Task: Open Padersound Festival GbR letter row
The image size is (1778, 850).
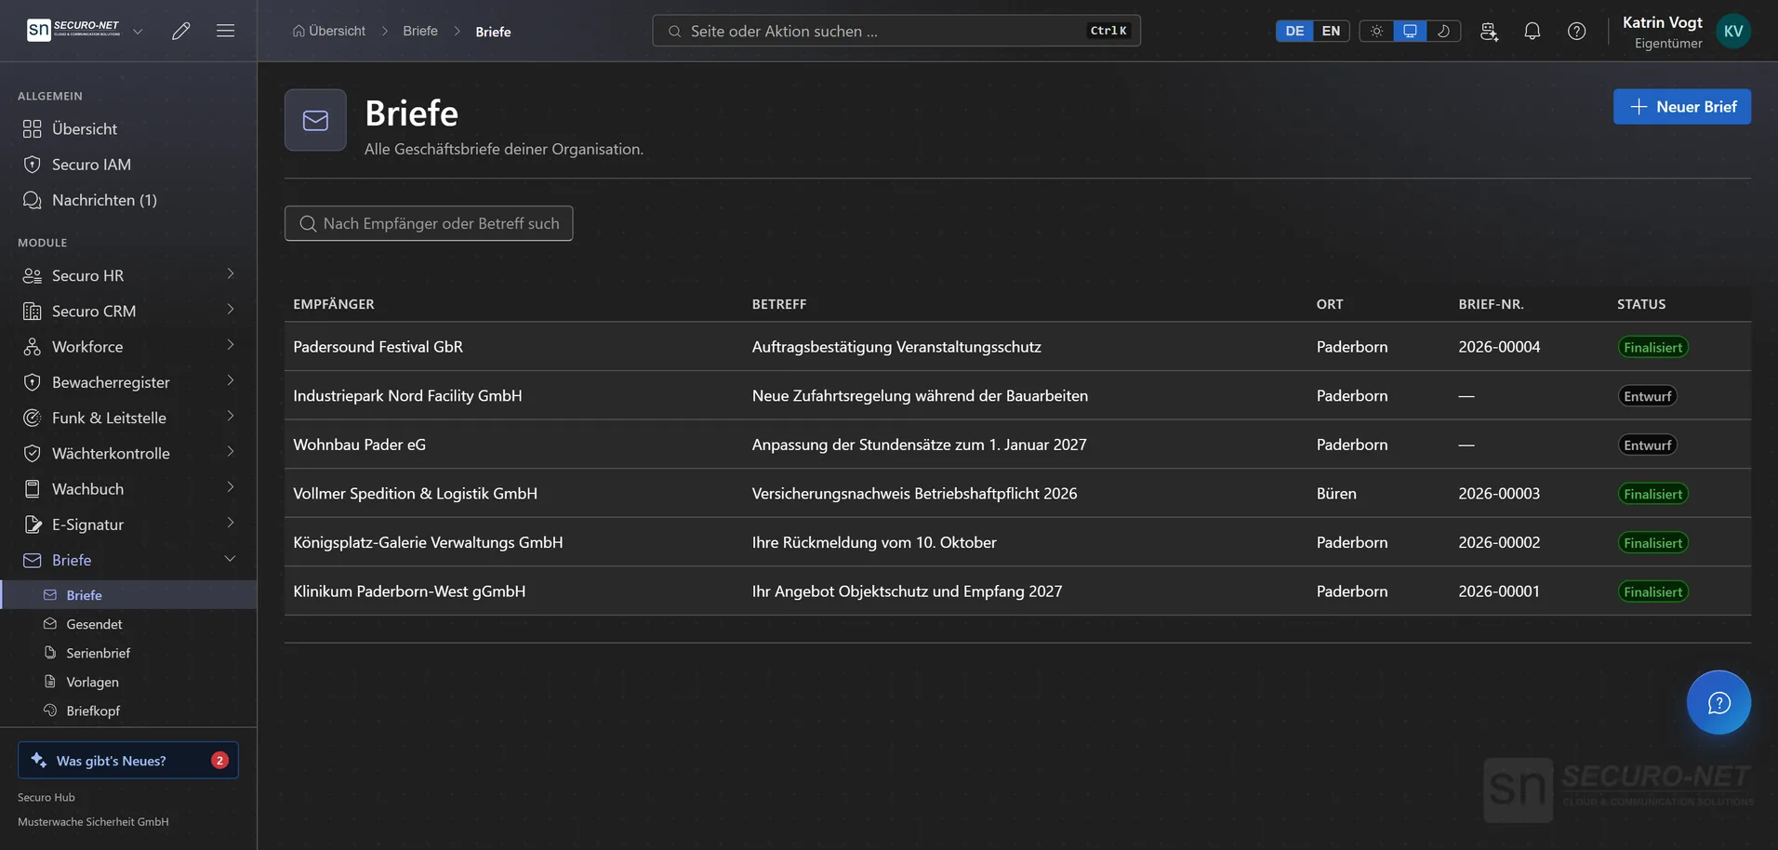Action: tap(1017, 347)
